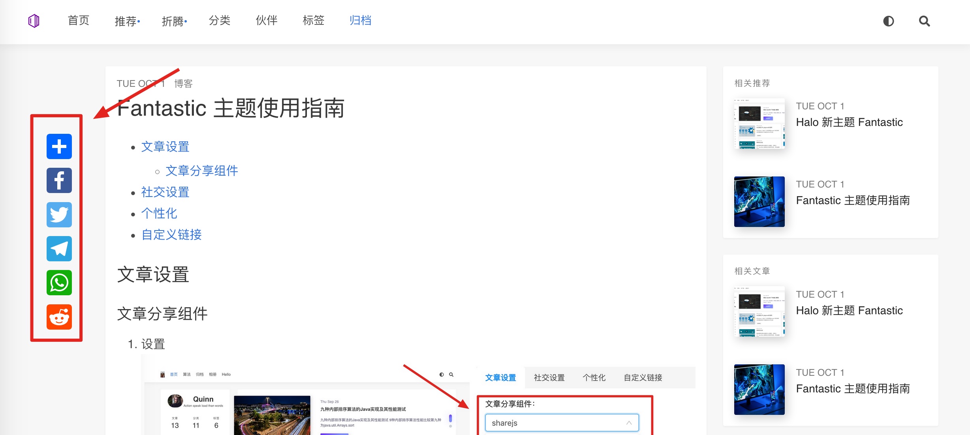970x435 pixels.
Task: Open search with the magnifier icon
Action: click(x=924, y=21)
